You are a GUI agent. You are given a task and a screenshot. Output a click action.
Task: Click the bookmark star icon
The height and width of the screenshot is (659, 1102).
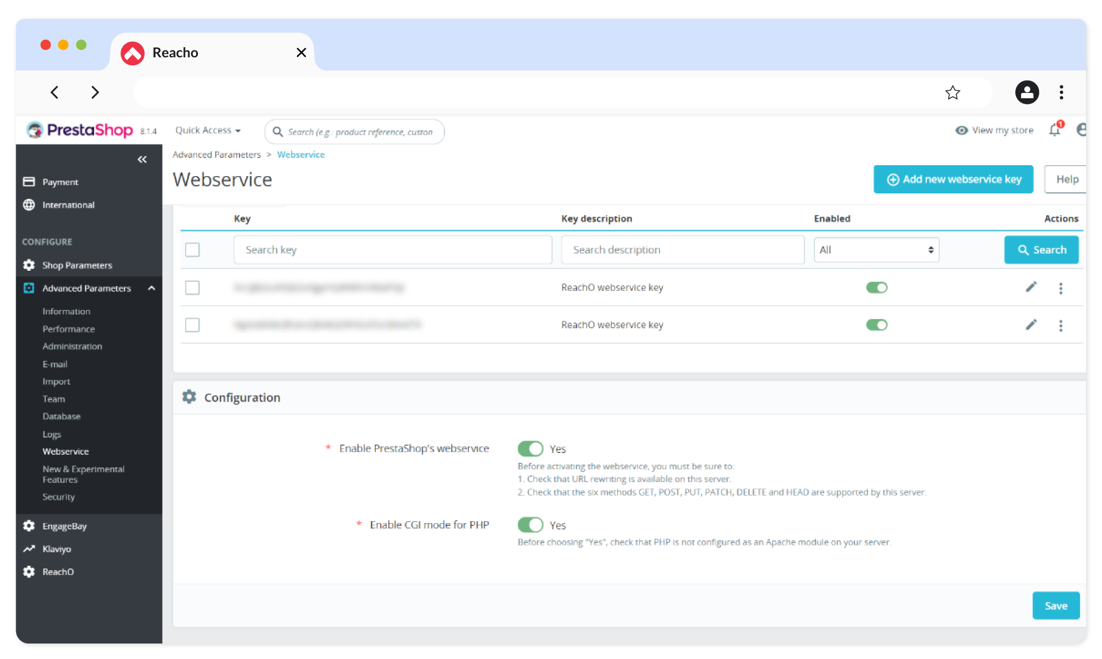pyautogui.click(x=952, y=92)
